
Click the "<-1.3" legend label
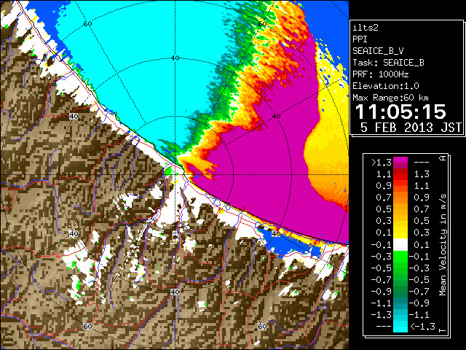(x=422, y=327)
